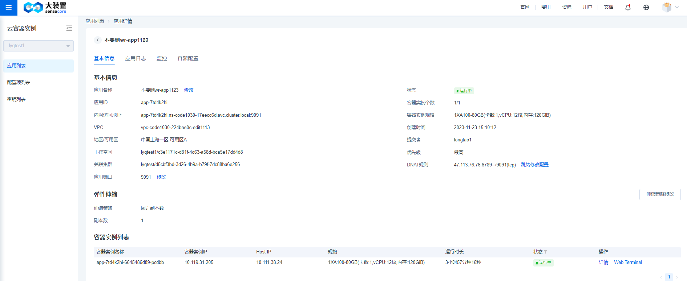Open the notification bell

pos(628,7)
